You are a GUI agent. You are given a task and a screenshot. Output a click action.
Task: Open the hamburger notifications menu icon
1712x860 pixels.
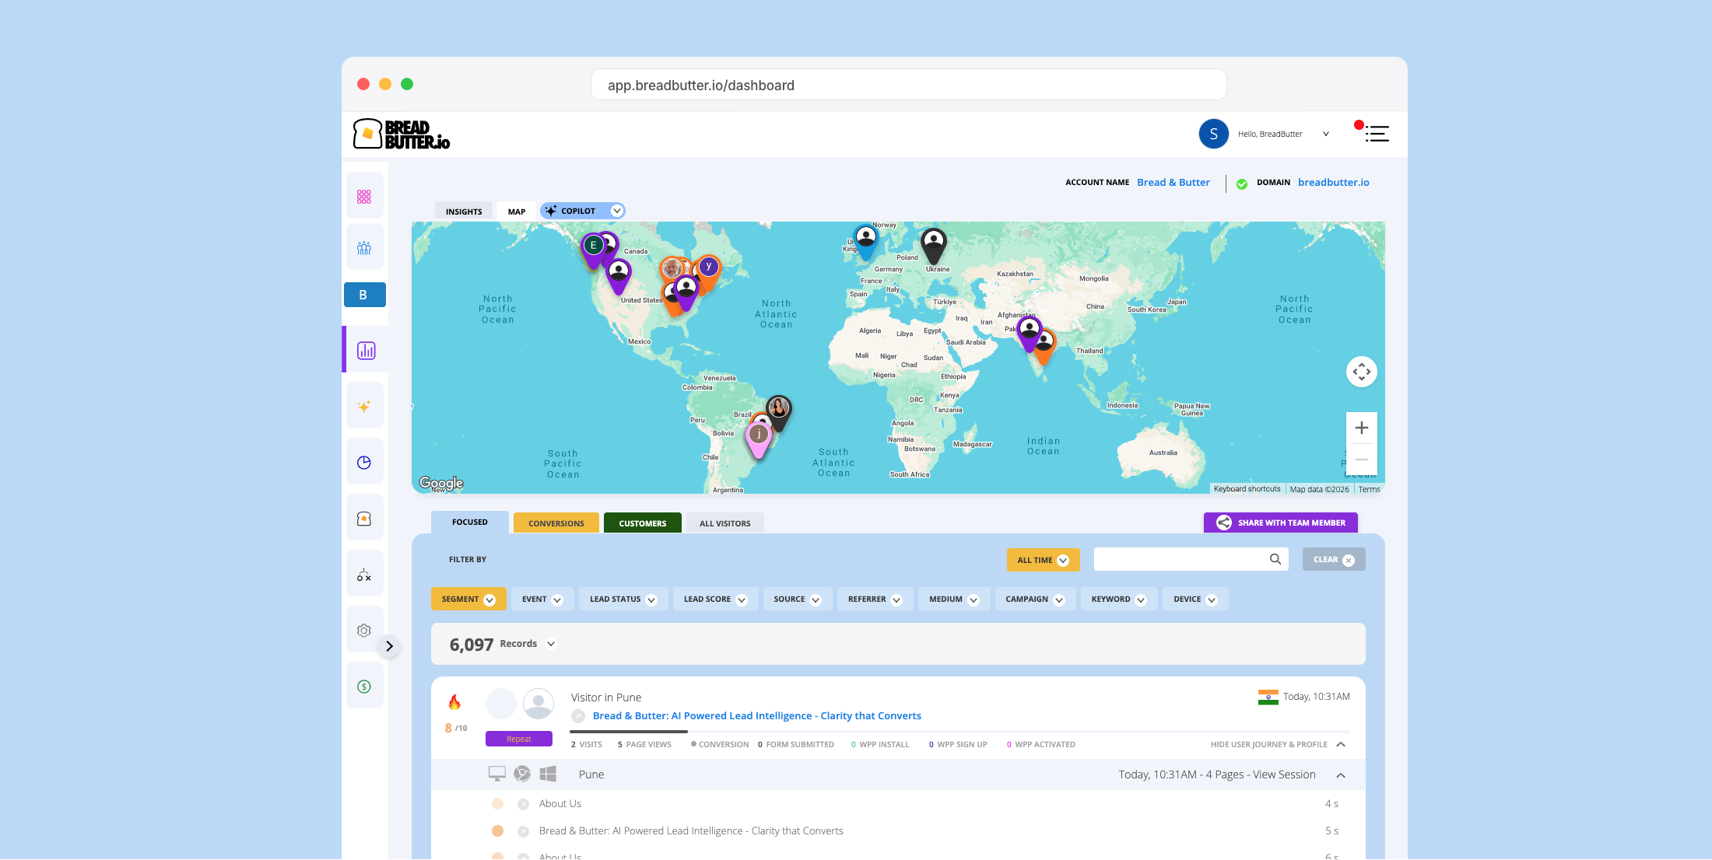pyautogui.click(x=1376, y=134)
